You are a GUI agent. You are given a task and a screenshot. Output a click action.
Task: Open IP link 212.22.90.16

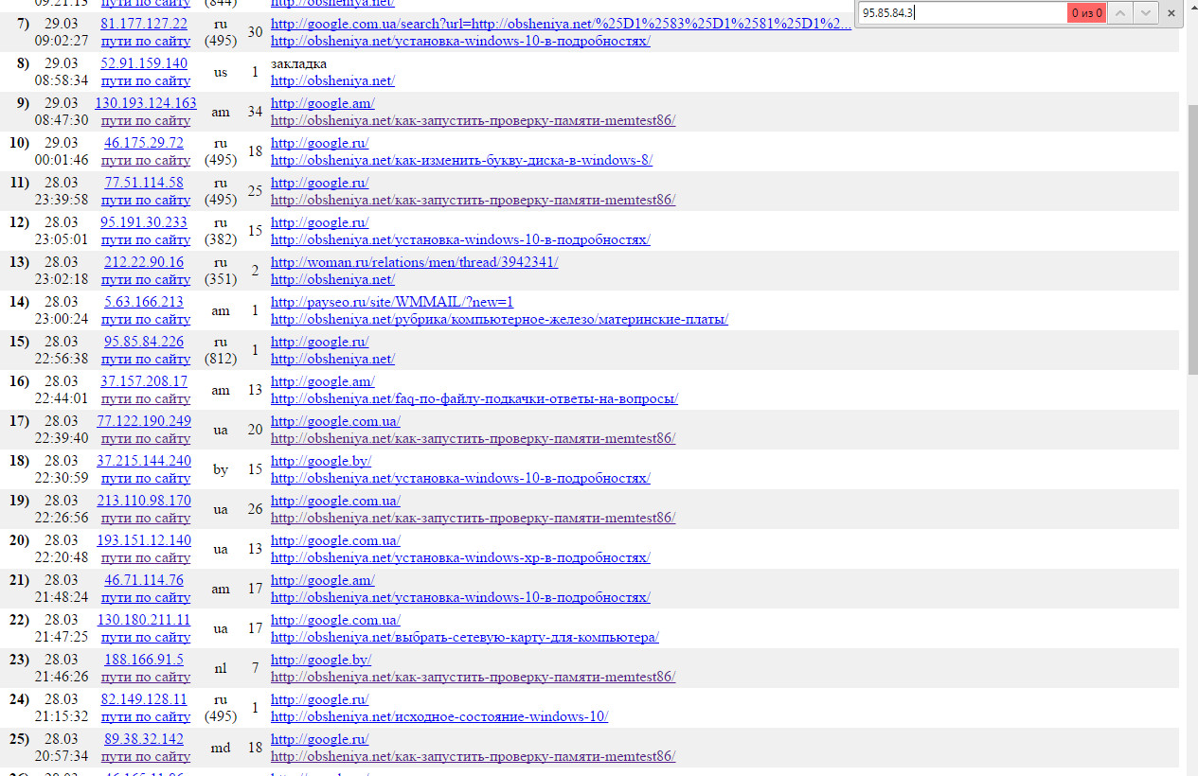click(144, 262)
